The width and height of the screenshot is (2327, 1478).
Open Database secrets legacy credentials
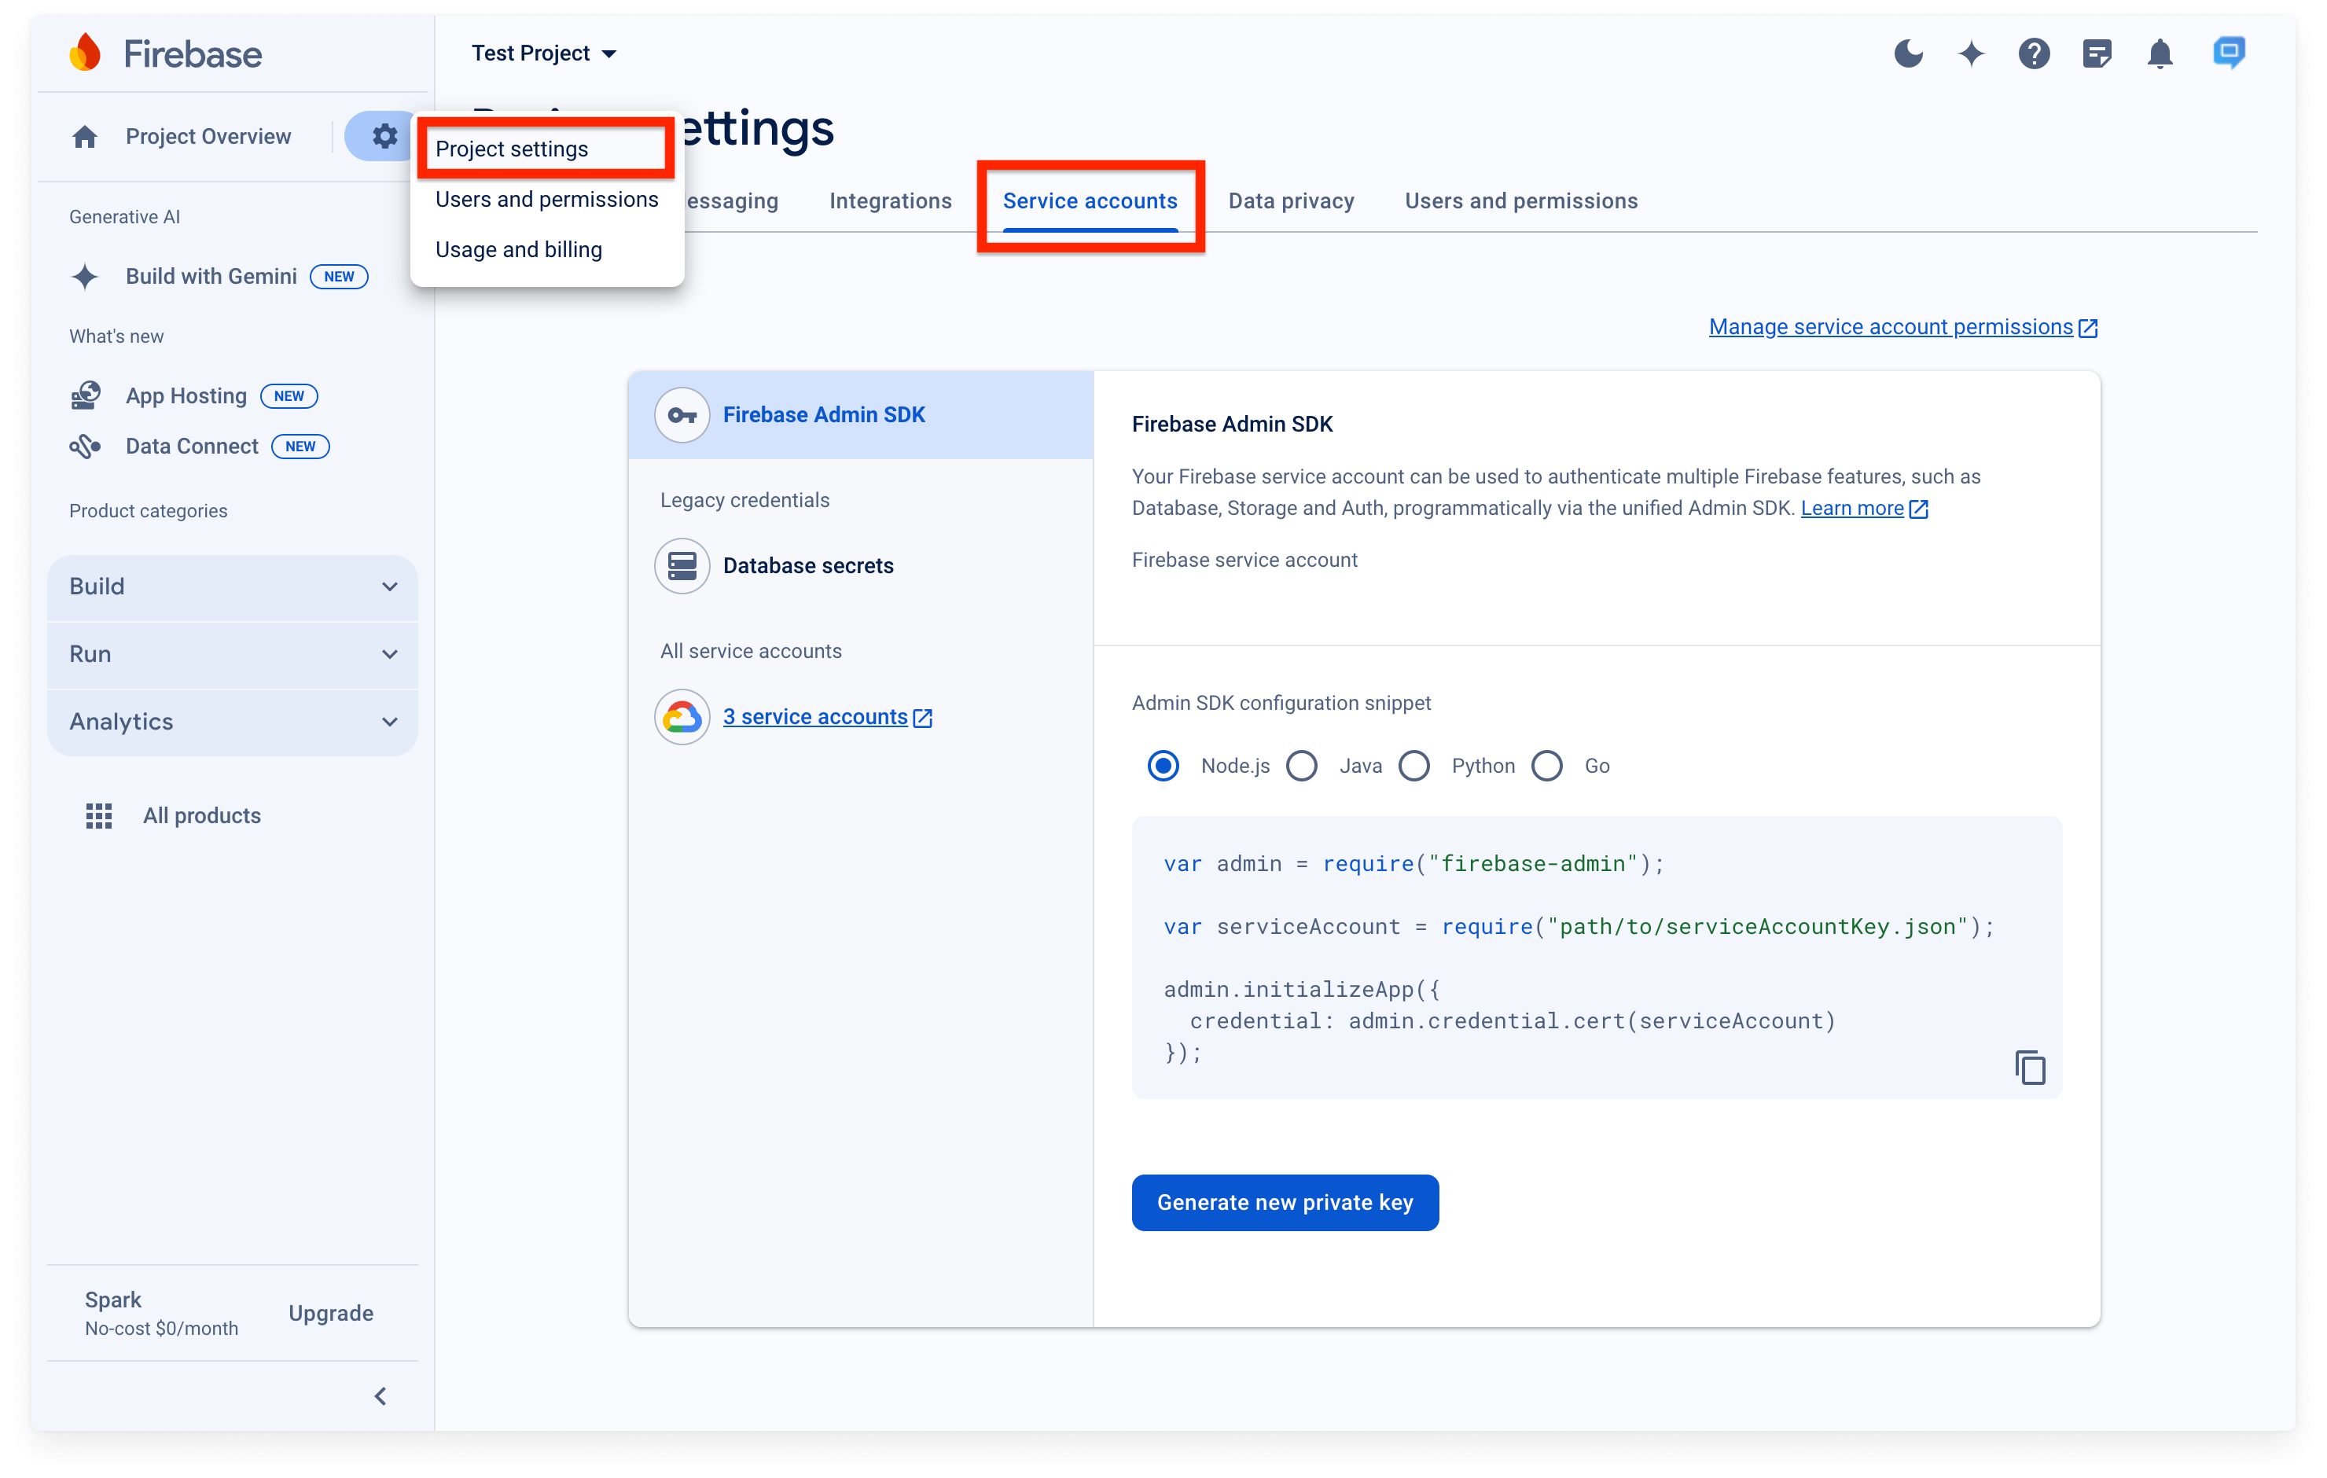click(808, 565)
